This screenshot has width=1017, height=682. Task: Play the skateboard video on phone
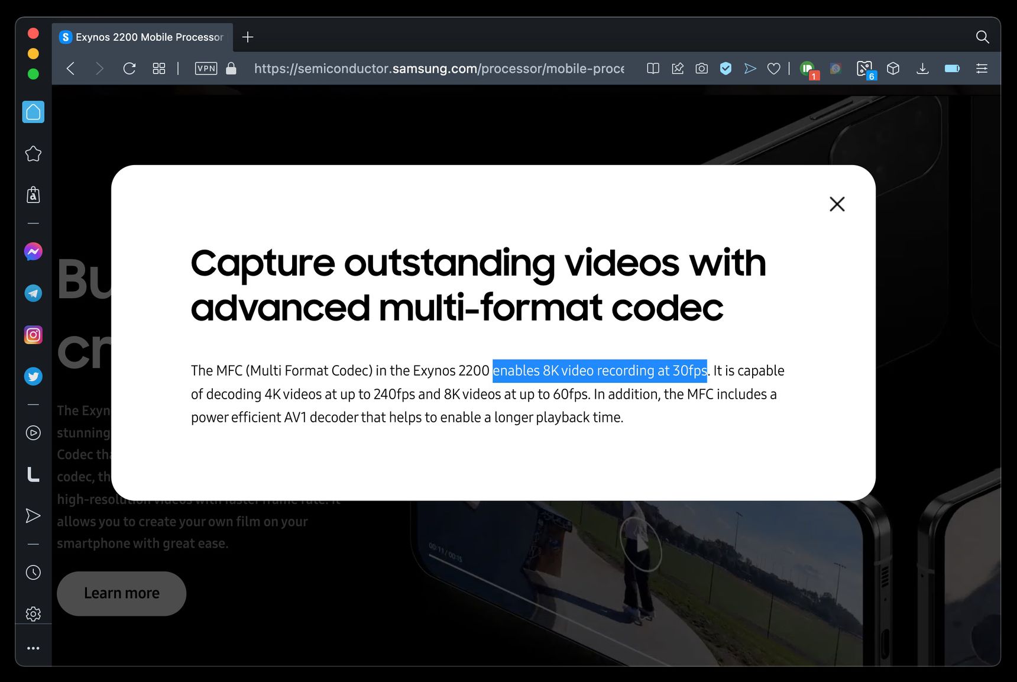coord(641,544)
